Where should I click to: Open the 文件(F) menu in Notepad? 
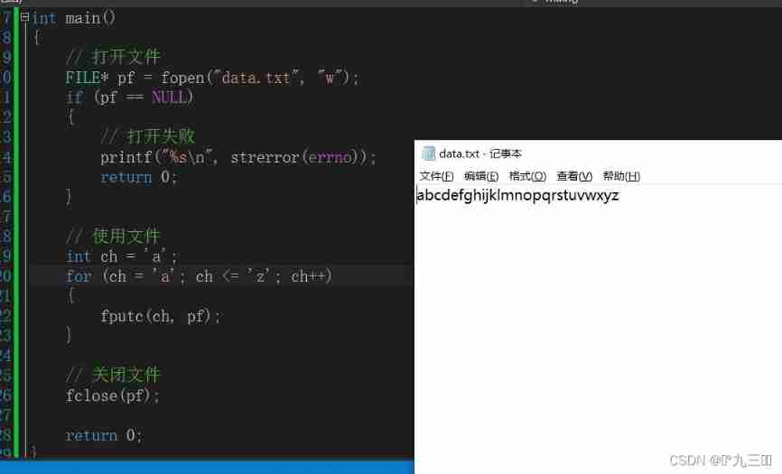point(436,176)
